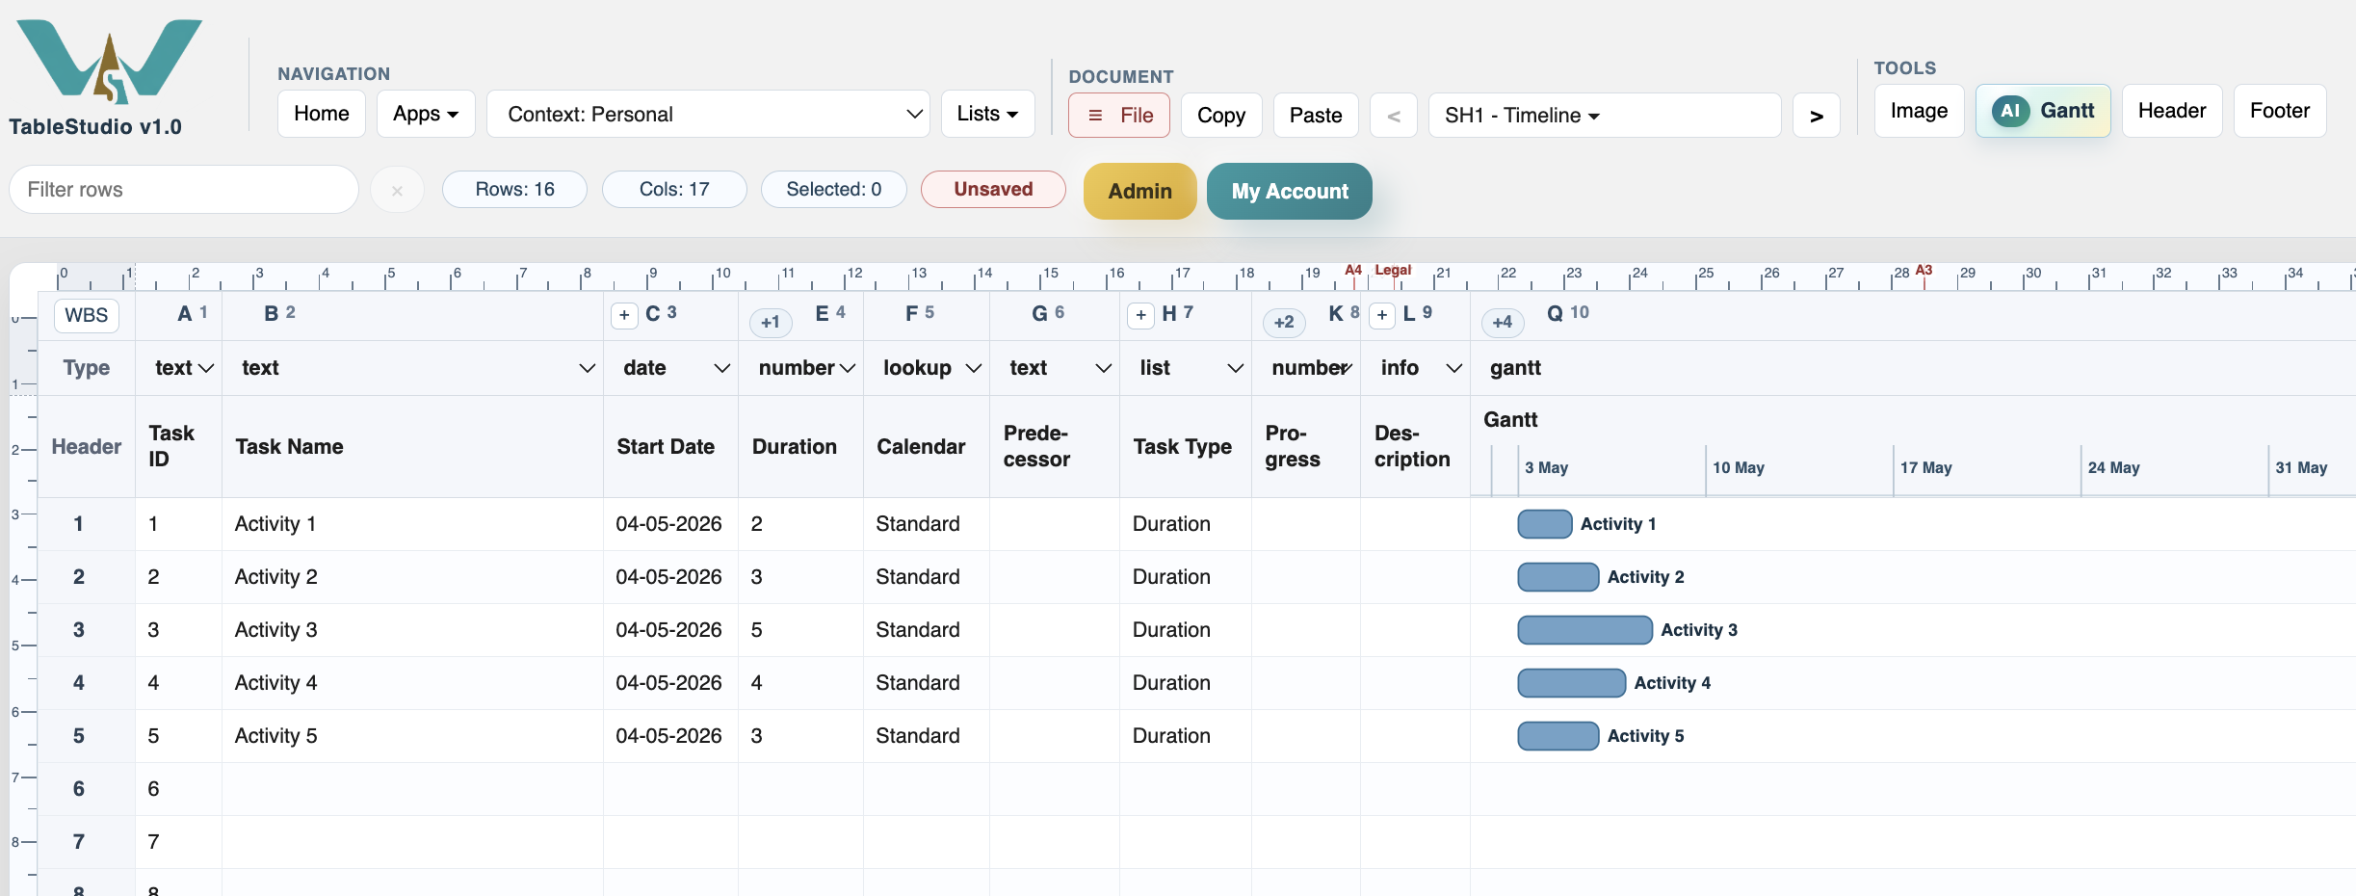Viewport: 2356px width, 896px height.
Task: Select row number 6
Action: coord(79,789)
